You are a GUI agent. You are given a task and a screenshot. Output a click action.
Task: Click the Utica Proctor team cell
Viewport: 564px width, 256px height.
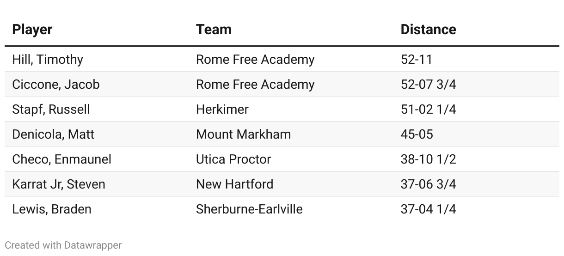[233, 159]
